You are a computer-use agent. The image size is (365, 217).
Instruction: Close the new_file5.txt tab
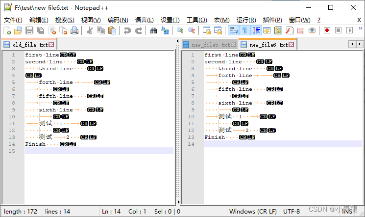click(x=233, y=45)
